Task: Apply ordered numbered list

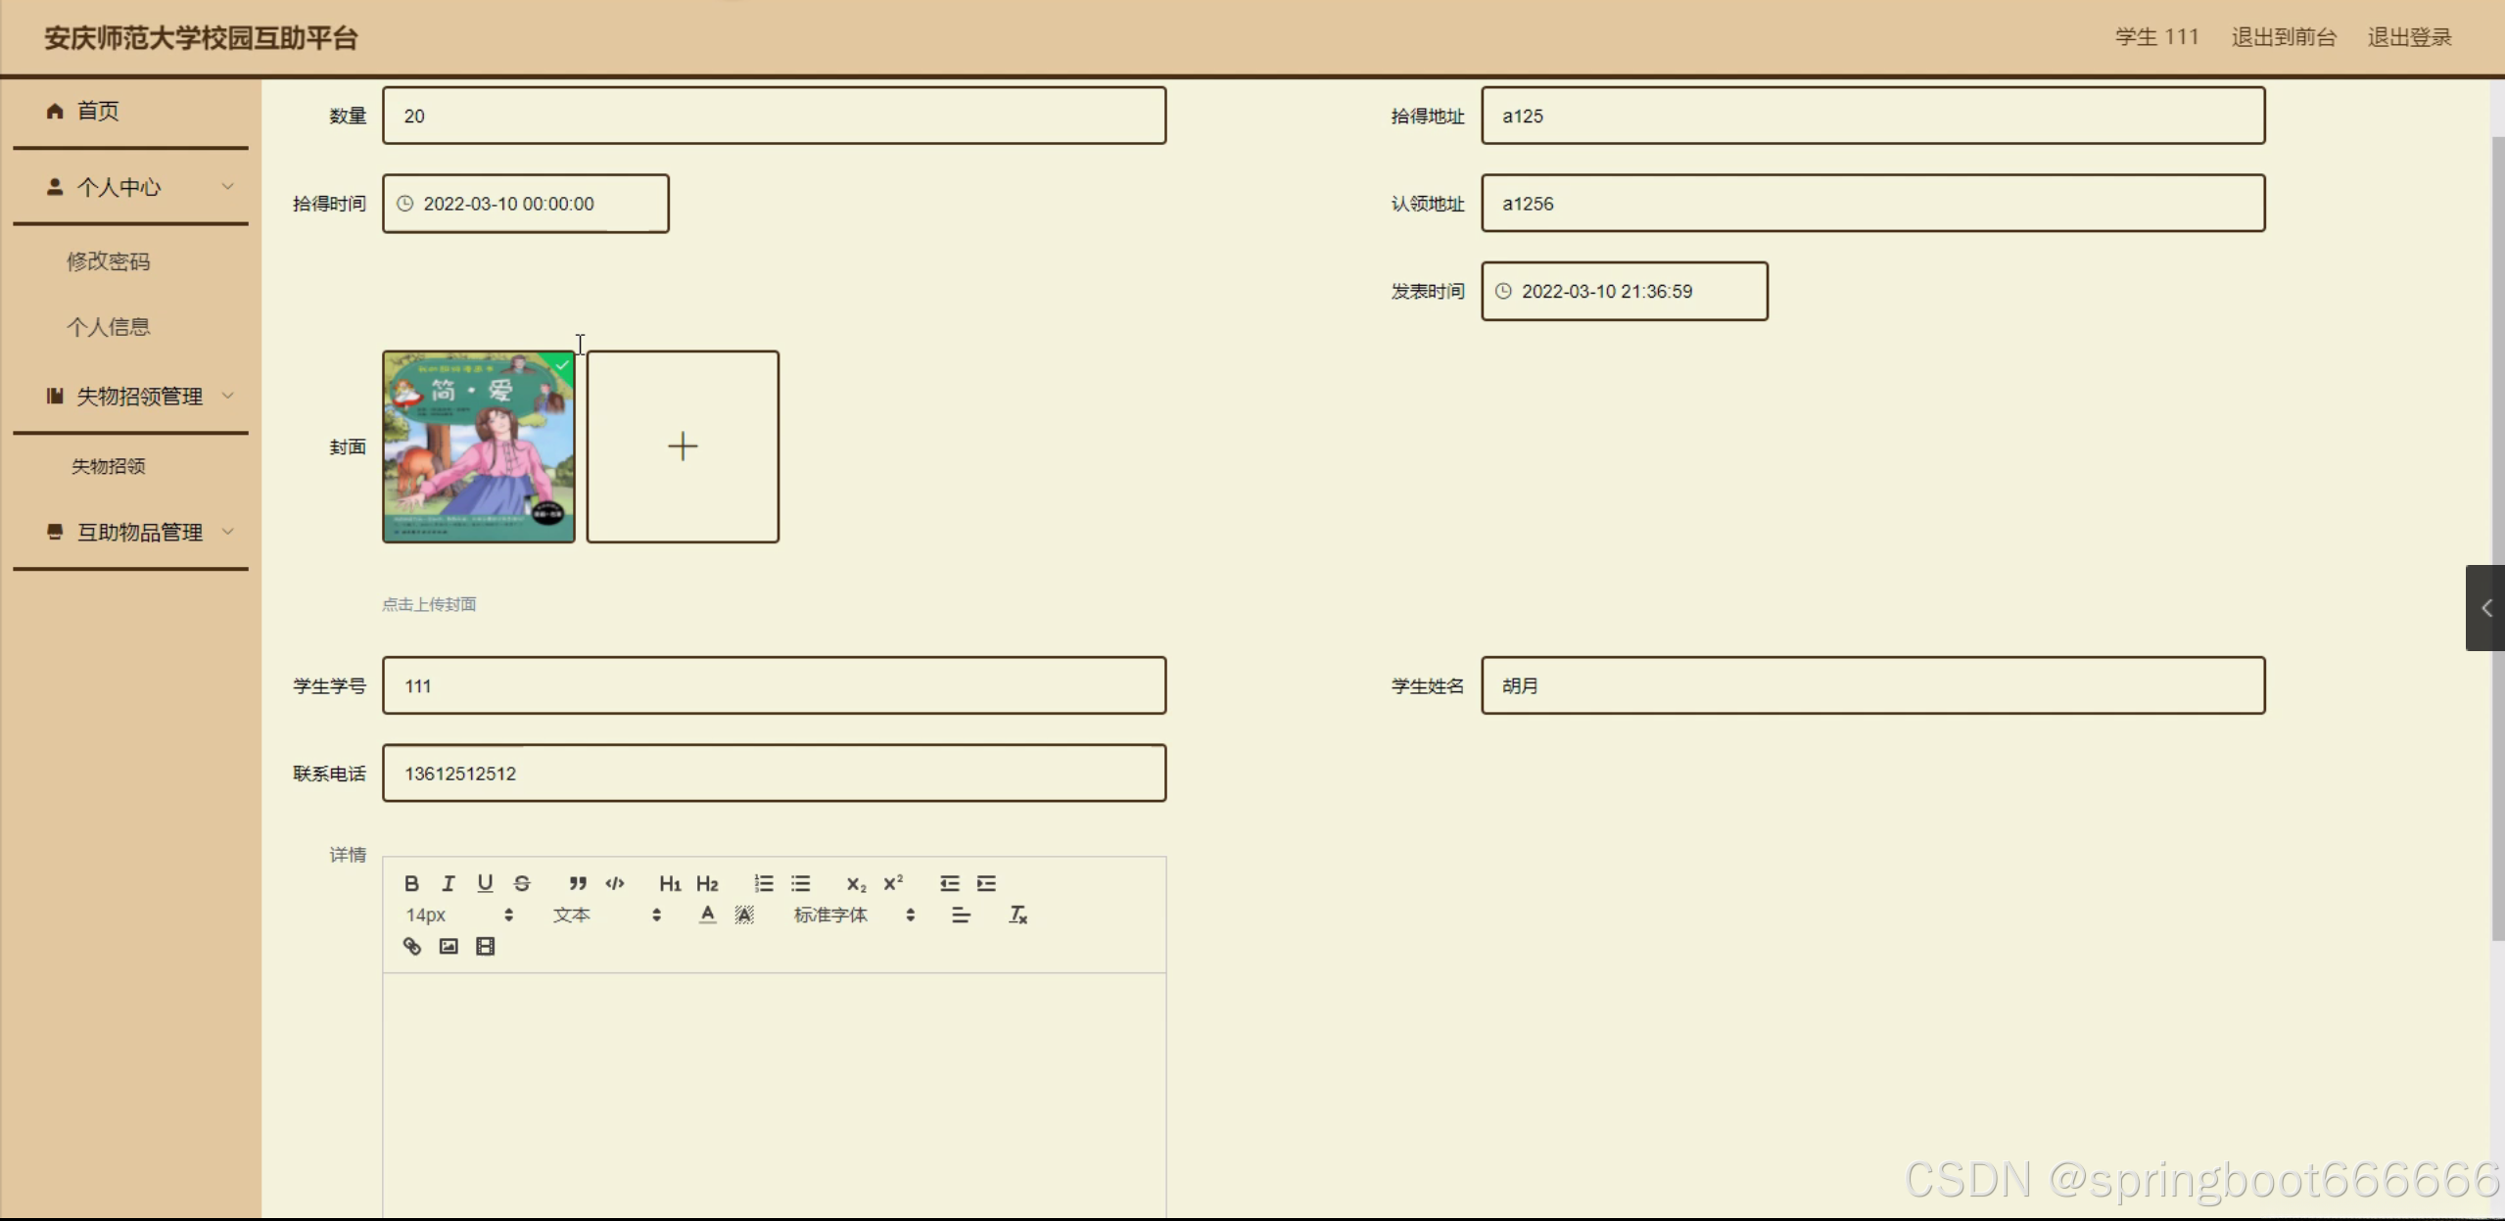Action: coord(764,883)
